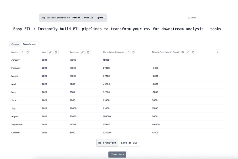Screen dimensions: 238x159
Task: Click July's growth value 11000
Action: [x=155, y=108]
